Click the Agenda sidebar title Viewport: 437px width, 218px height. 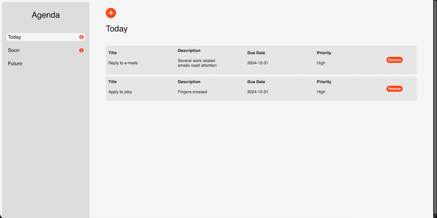pyautogui.click(x=46, y=15)
